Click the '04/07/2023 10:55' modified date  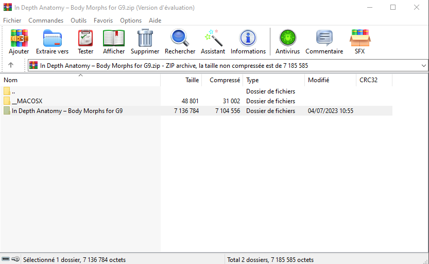[331, 111]
